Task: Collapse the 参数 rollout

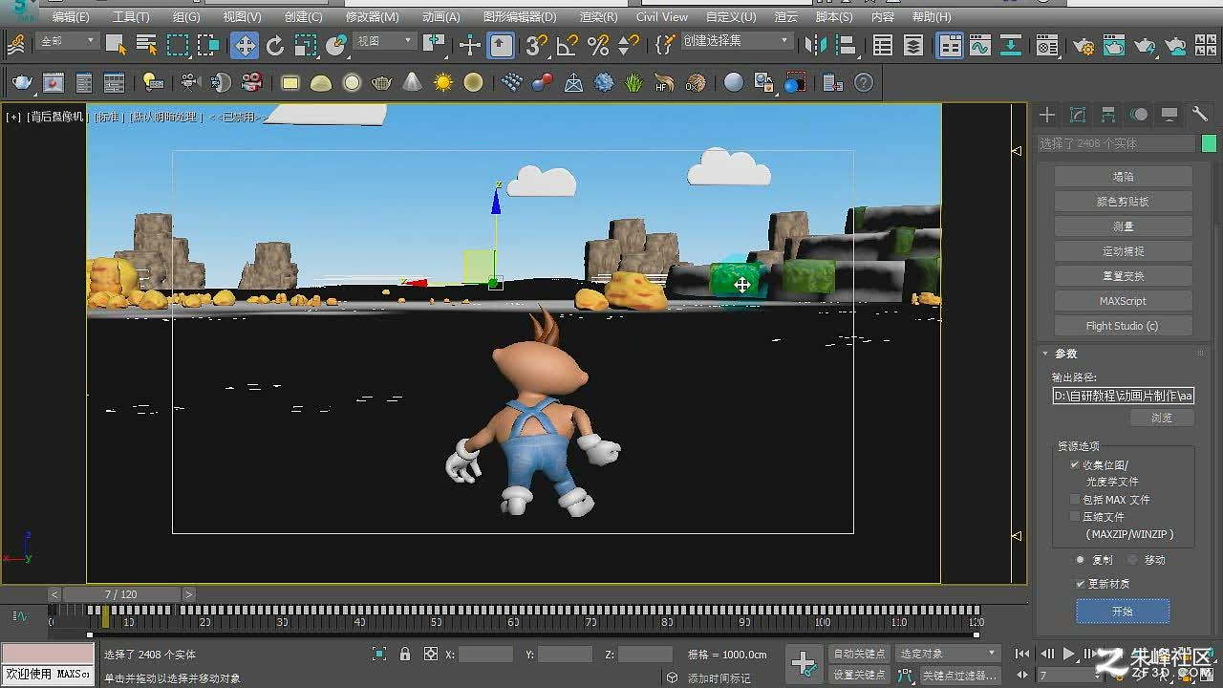Action: (1065, 354)
